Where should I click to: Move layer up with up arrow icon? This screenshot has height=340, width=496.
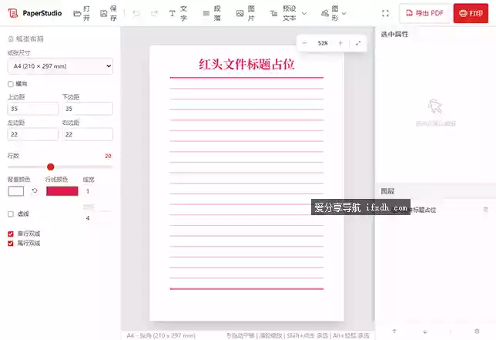394,332
